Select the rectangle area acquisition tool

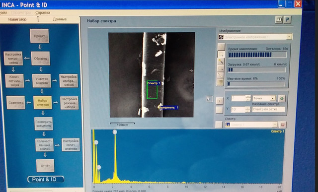pyautogui.click(x=221, y=54)
